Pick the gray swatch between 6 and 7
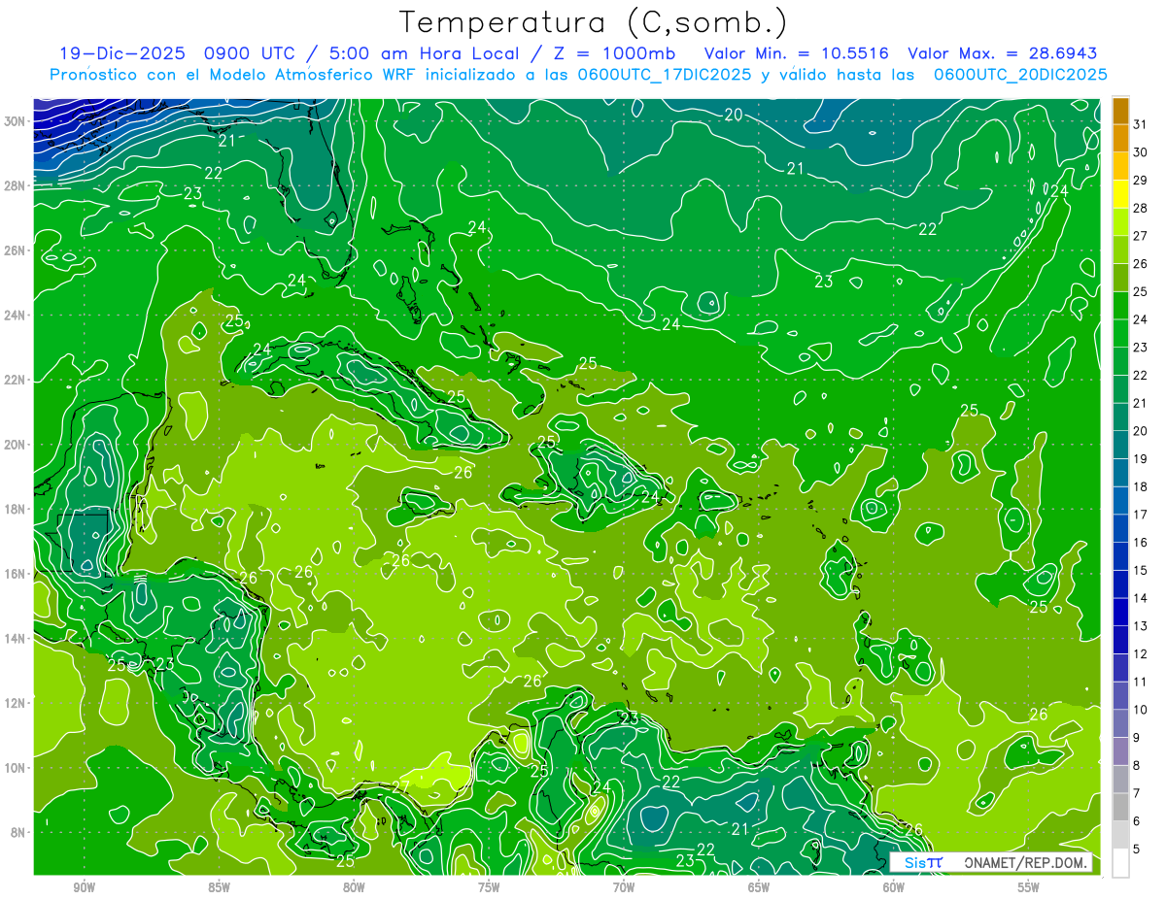Image resolution: width=1166 pixels, height=900 pixels. pos(1120,808)
